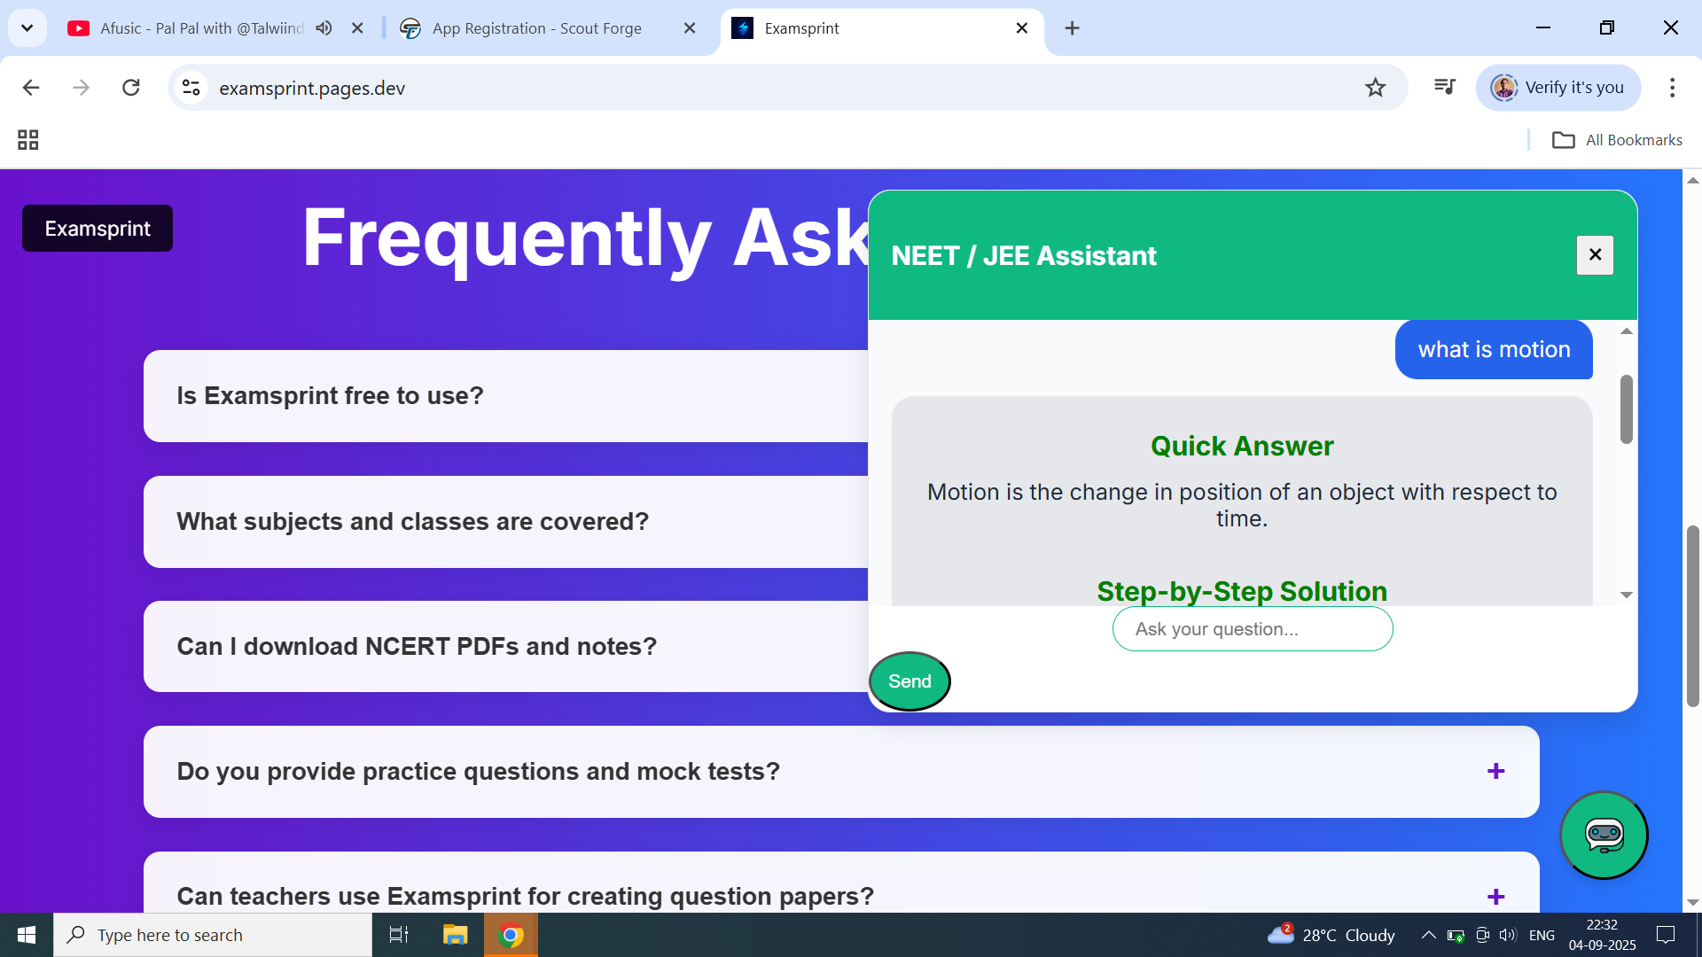Close the Afusic YouTube tab
This screenshot has height=957, width=1702.
(x=357, y=28)
